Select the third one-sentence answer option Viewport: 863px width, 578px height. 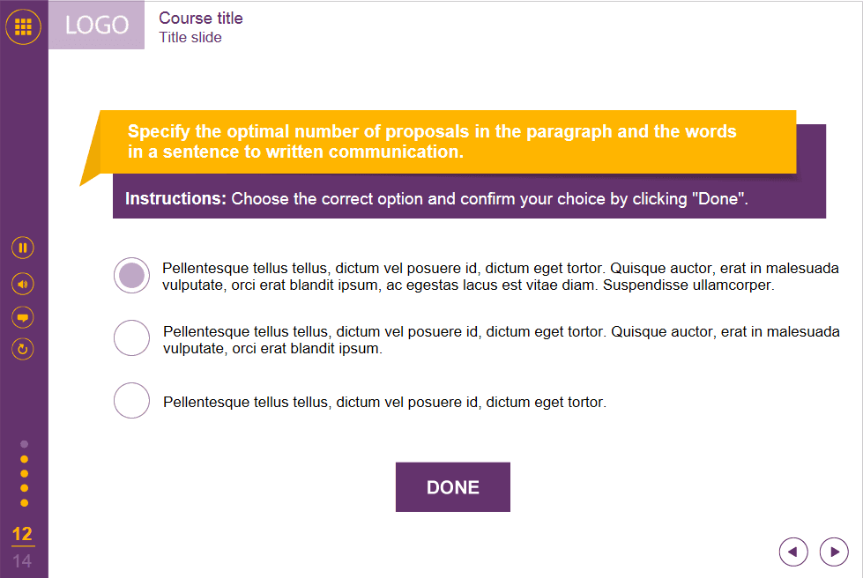tap(132, 401)
